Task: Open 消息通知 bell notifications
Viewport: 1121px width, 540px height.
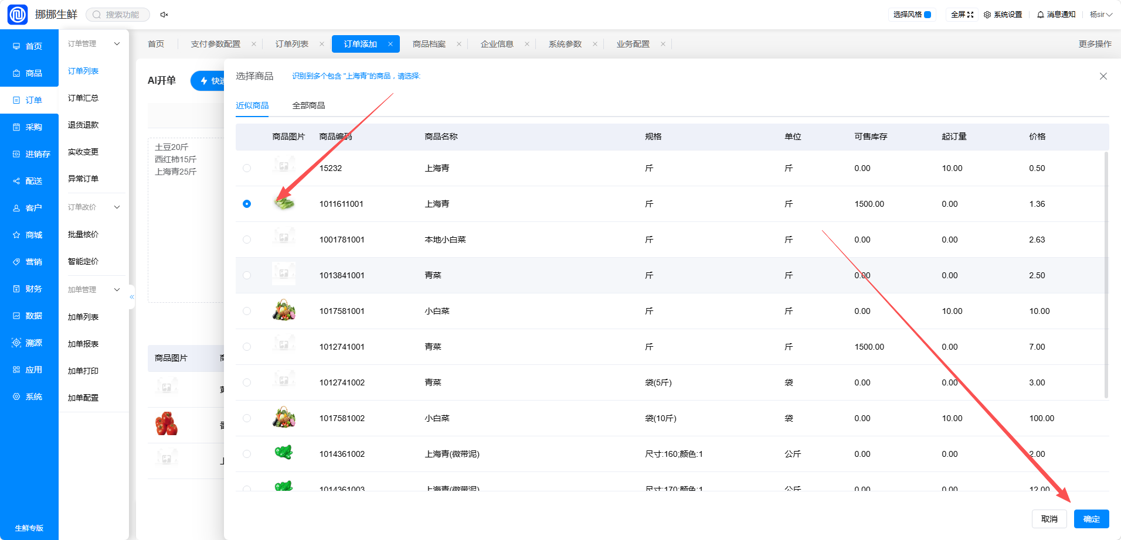Action: pos(1056,15)
